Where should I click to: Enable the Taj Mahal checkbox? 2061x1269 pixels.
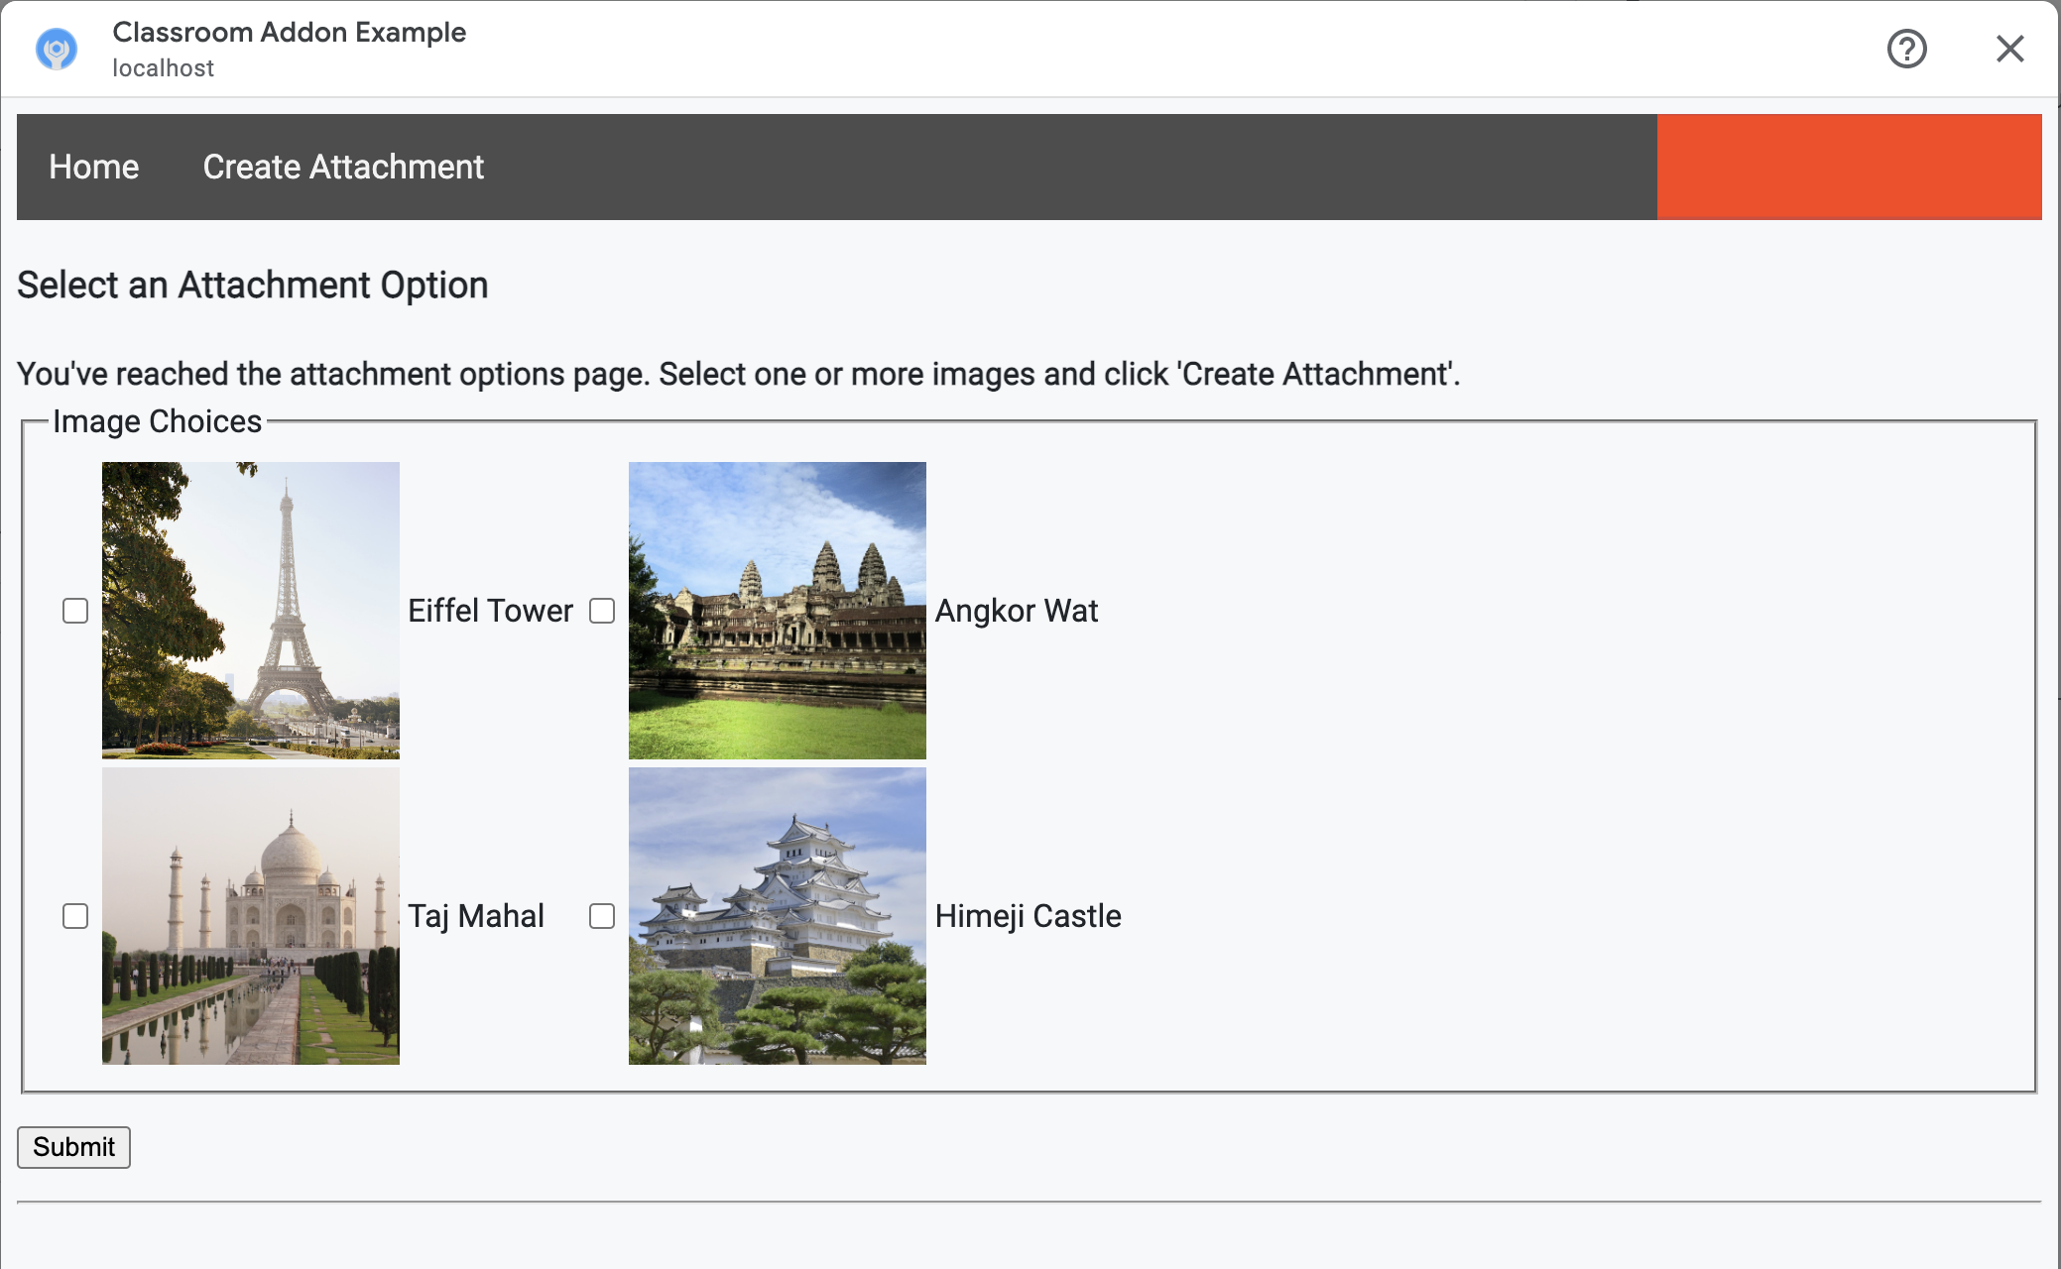pyautogui.click(x=75, y=916)
